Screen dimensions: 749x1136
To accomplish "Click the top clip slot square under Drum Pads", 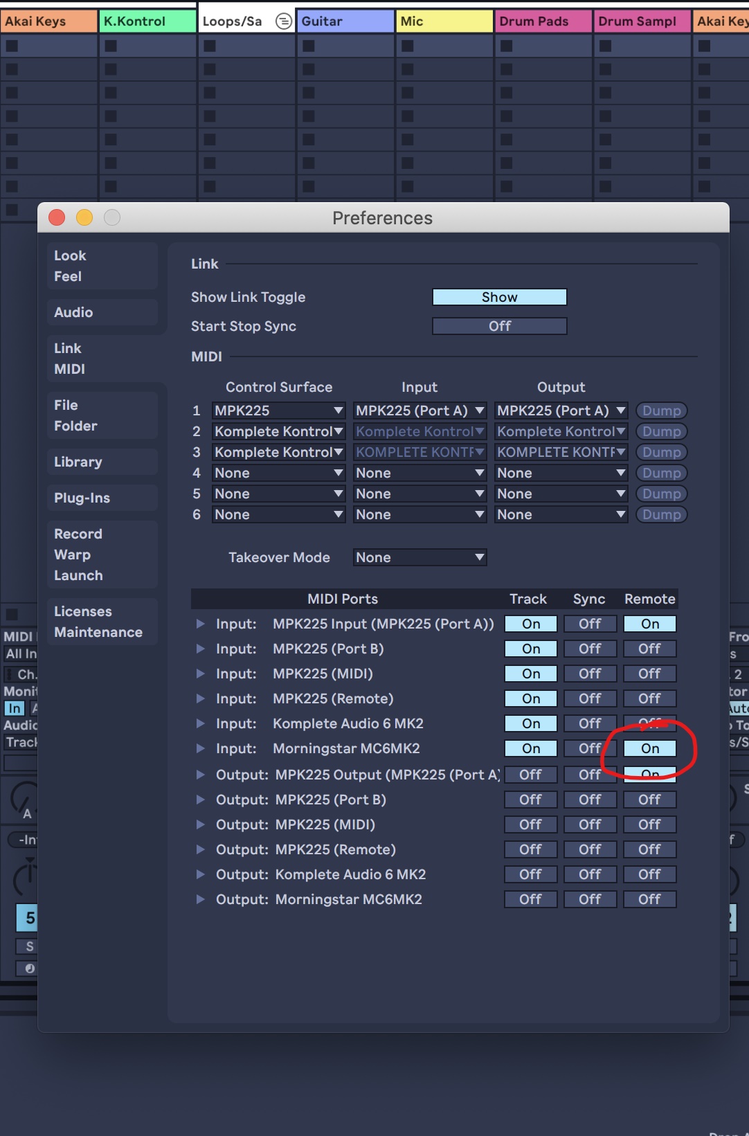I will [507, 46].
